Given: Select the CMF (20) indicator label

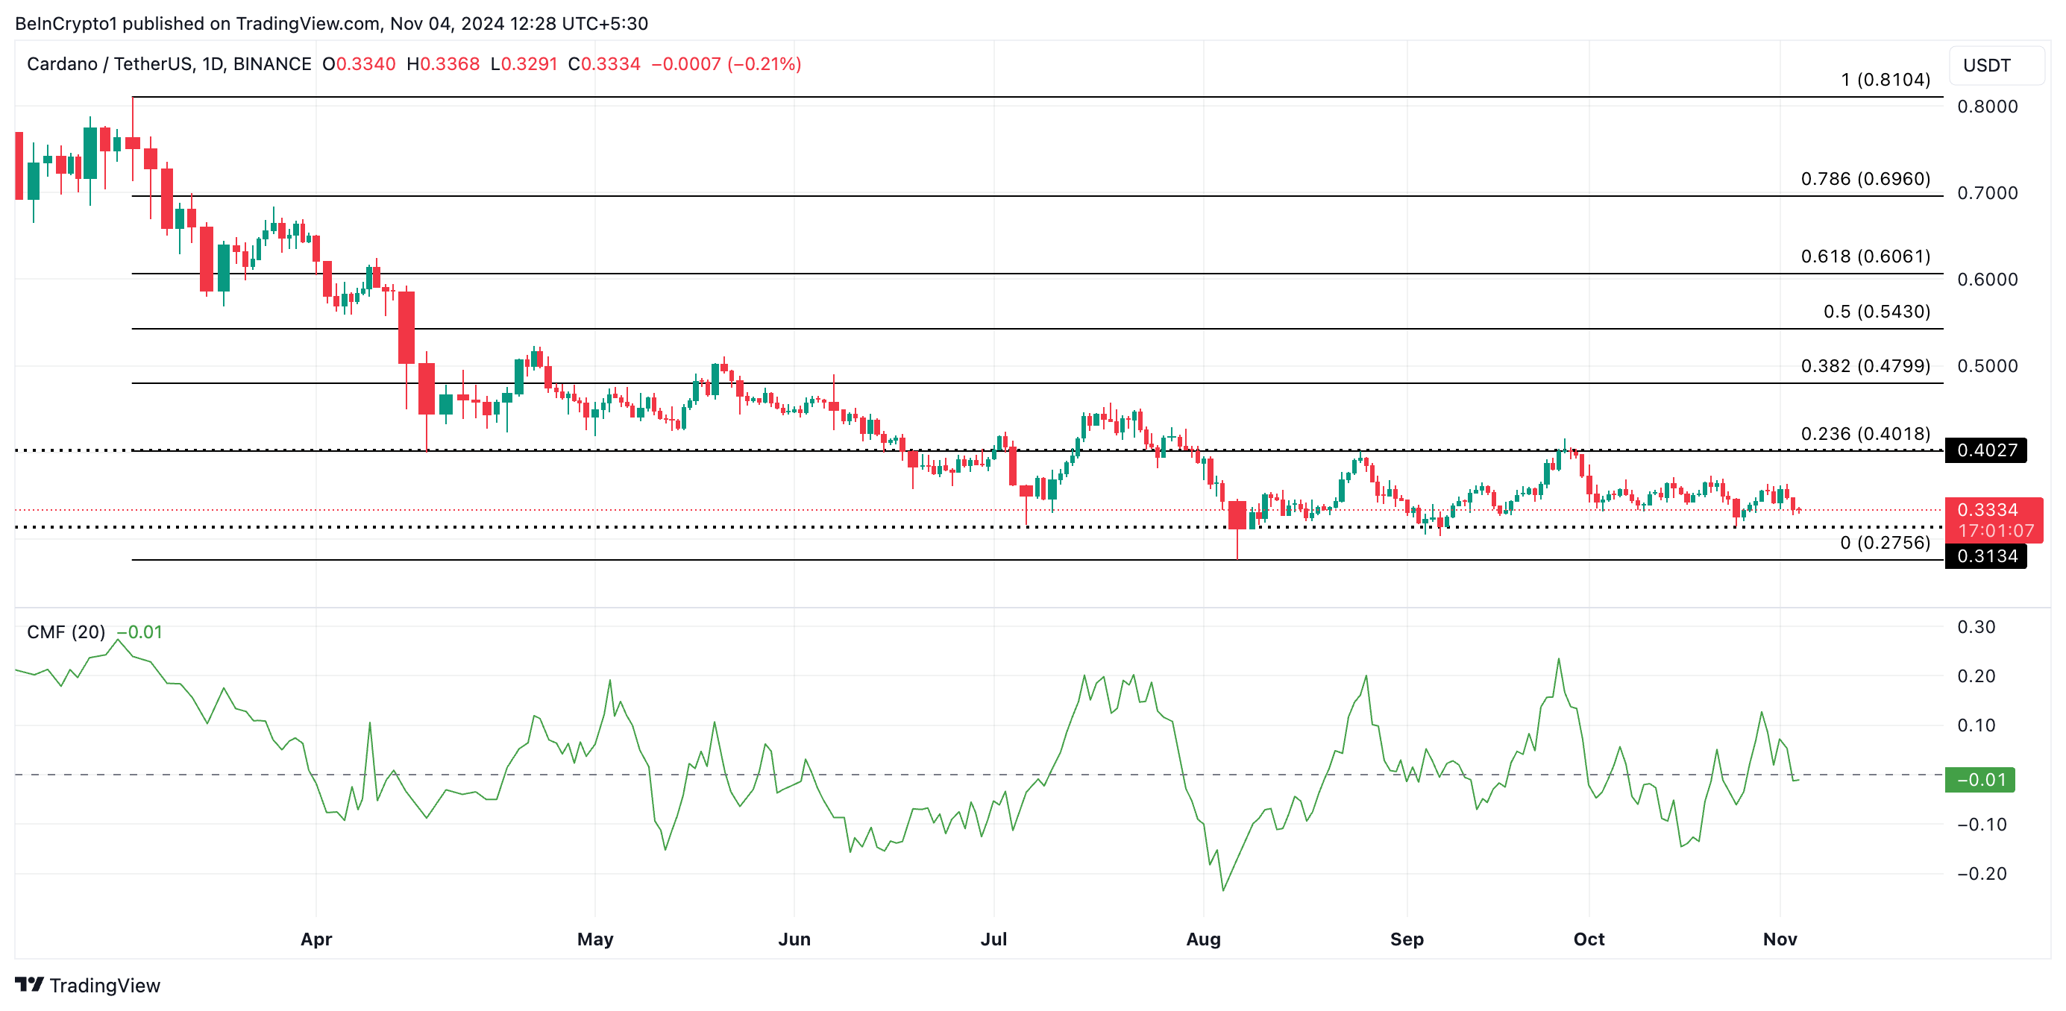Looking at the screenshot, I should coord(66,632).
